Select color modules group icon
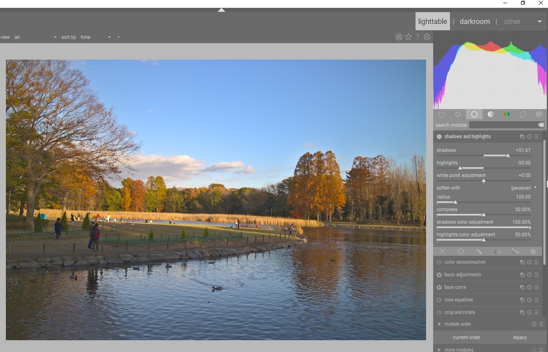 tap(507, 114)
